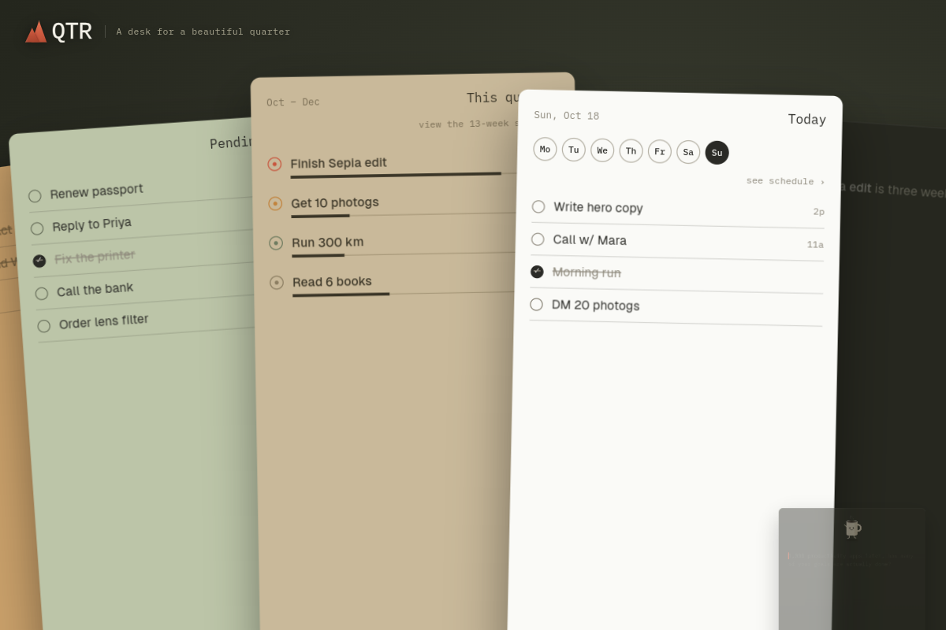The width and height of the screenshot is (946, 630).
Task: Mark Reply to Priya as done
Action: (x=37, y=228)
